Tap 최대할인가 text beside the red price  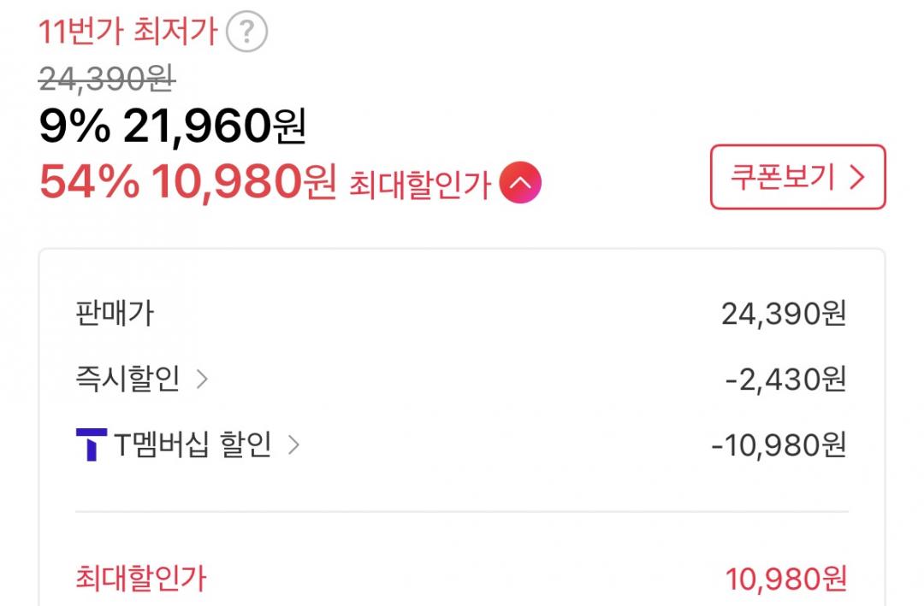coord(419,184)
